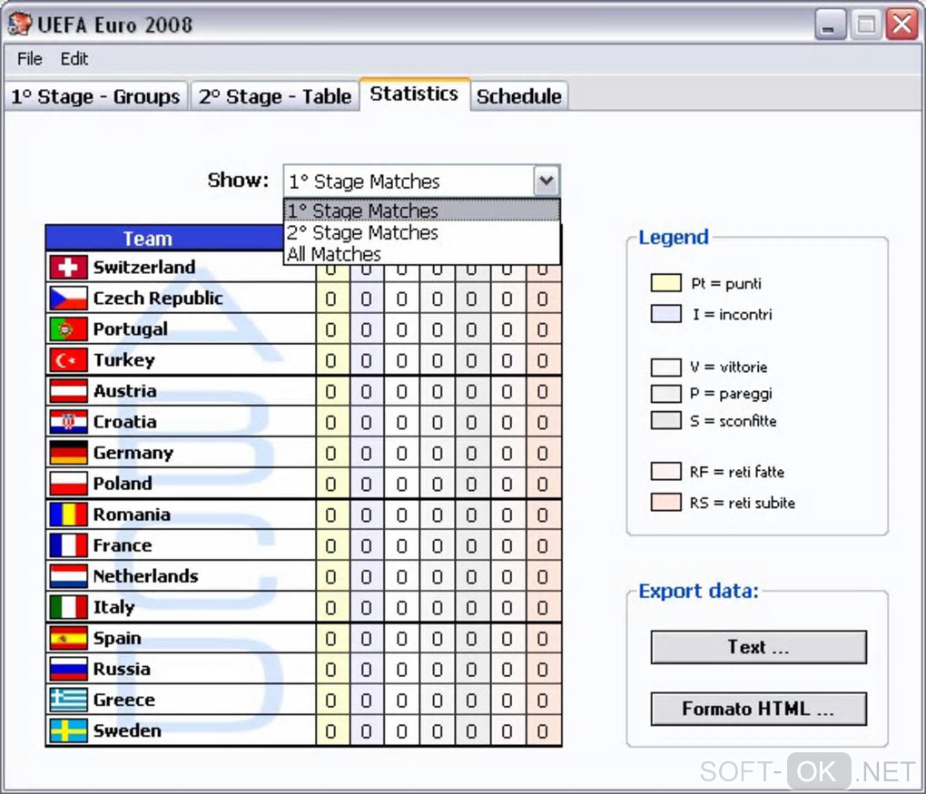Screen dimensions: 926x794
Task: Click the Austria flag icon
Action: coord(68,391)
